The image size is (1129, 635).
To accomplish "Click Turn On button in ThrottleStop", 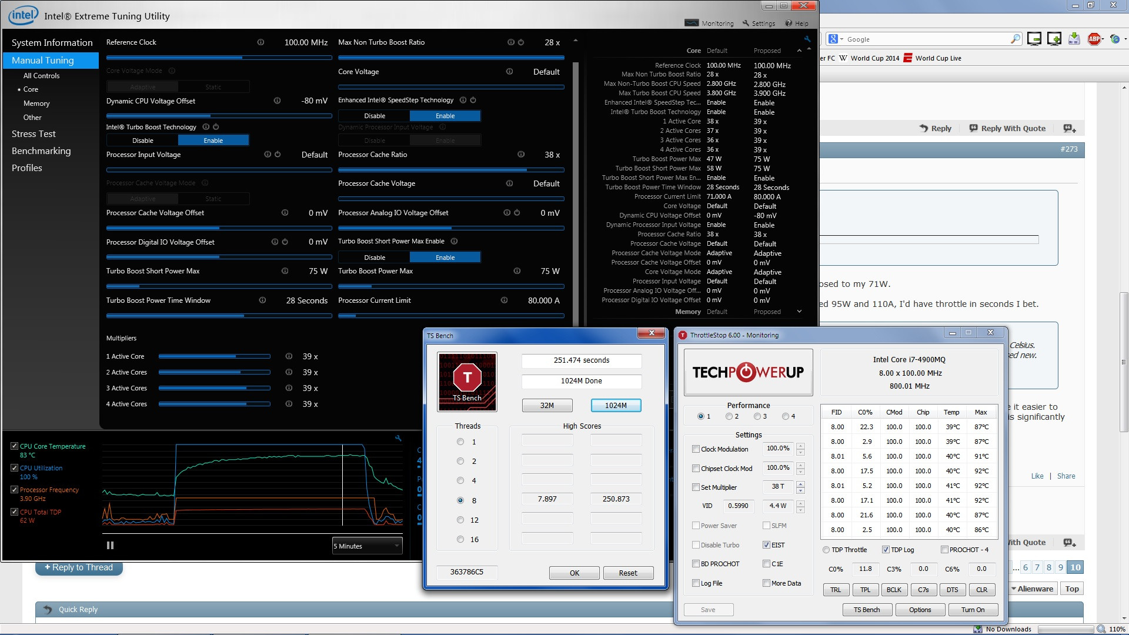I will pos(973,610).
